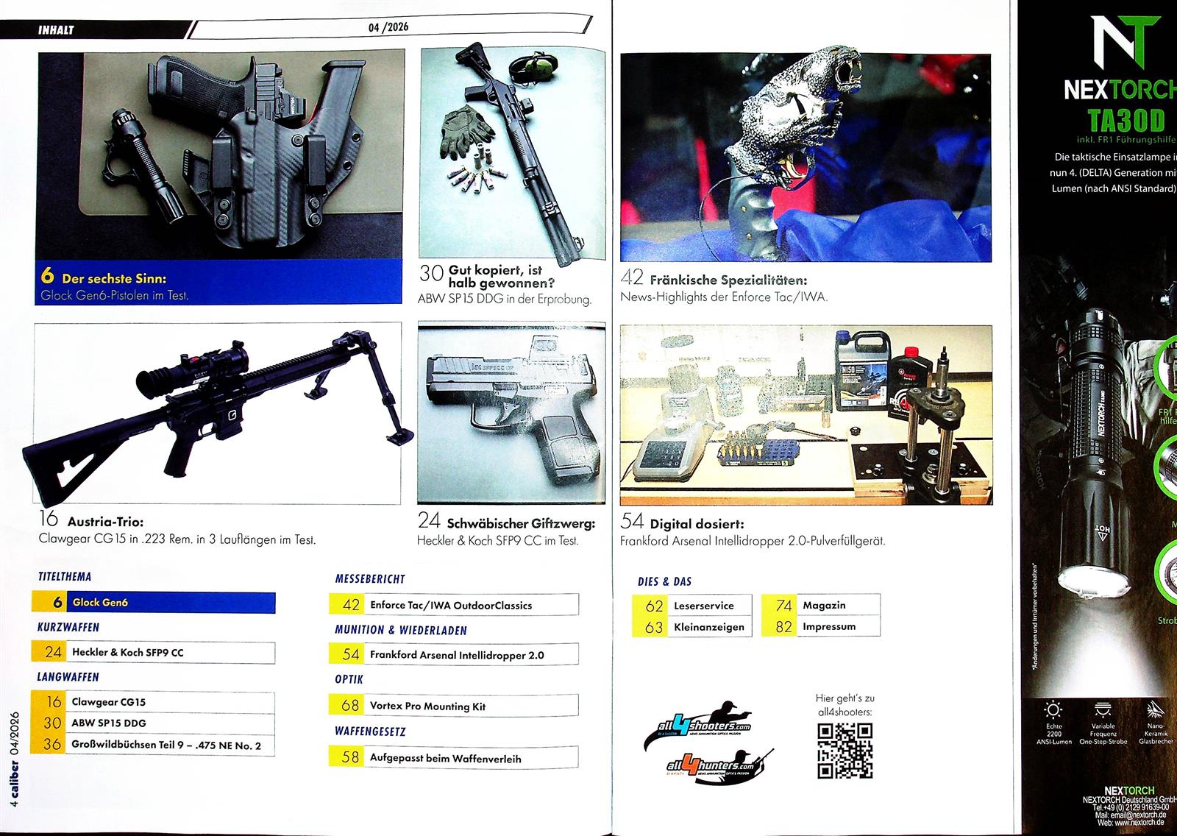Viewport: 1177px width, 836px height.
Task: Open the Clawgear CG15 rifle photo
Action: pos(218,413)
